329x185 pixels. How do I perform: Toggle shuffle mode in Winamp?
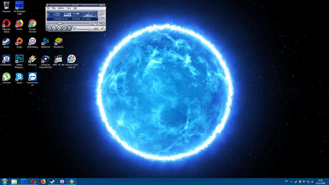101,18
